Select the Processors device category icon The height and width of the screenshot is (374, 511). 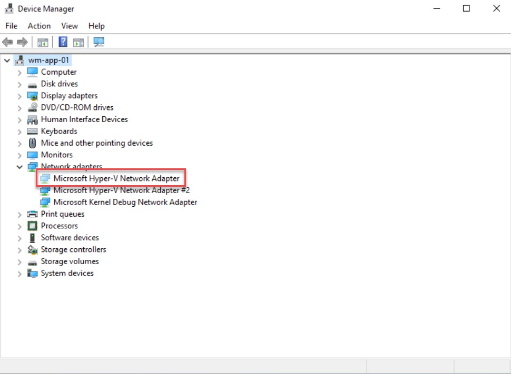[x=33, y=226]
